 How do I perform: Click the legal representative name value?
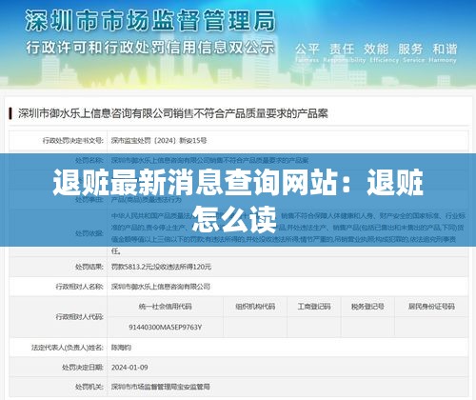(121, 348)
